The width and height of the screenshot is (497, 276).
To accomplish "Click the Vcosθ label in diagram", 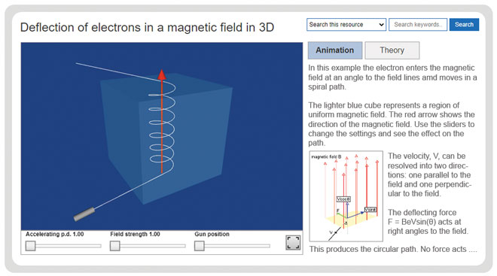I will tap(343, 199).
